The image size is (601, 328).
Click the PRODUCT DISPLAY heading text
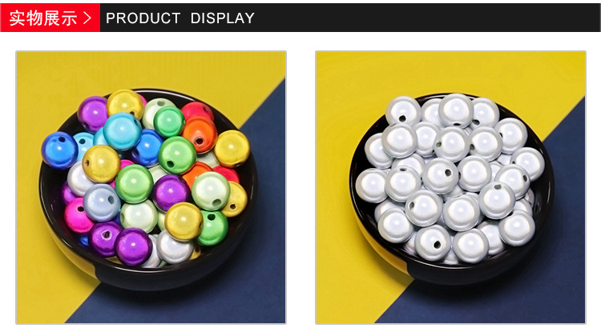pos(180,18)
